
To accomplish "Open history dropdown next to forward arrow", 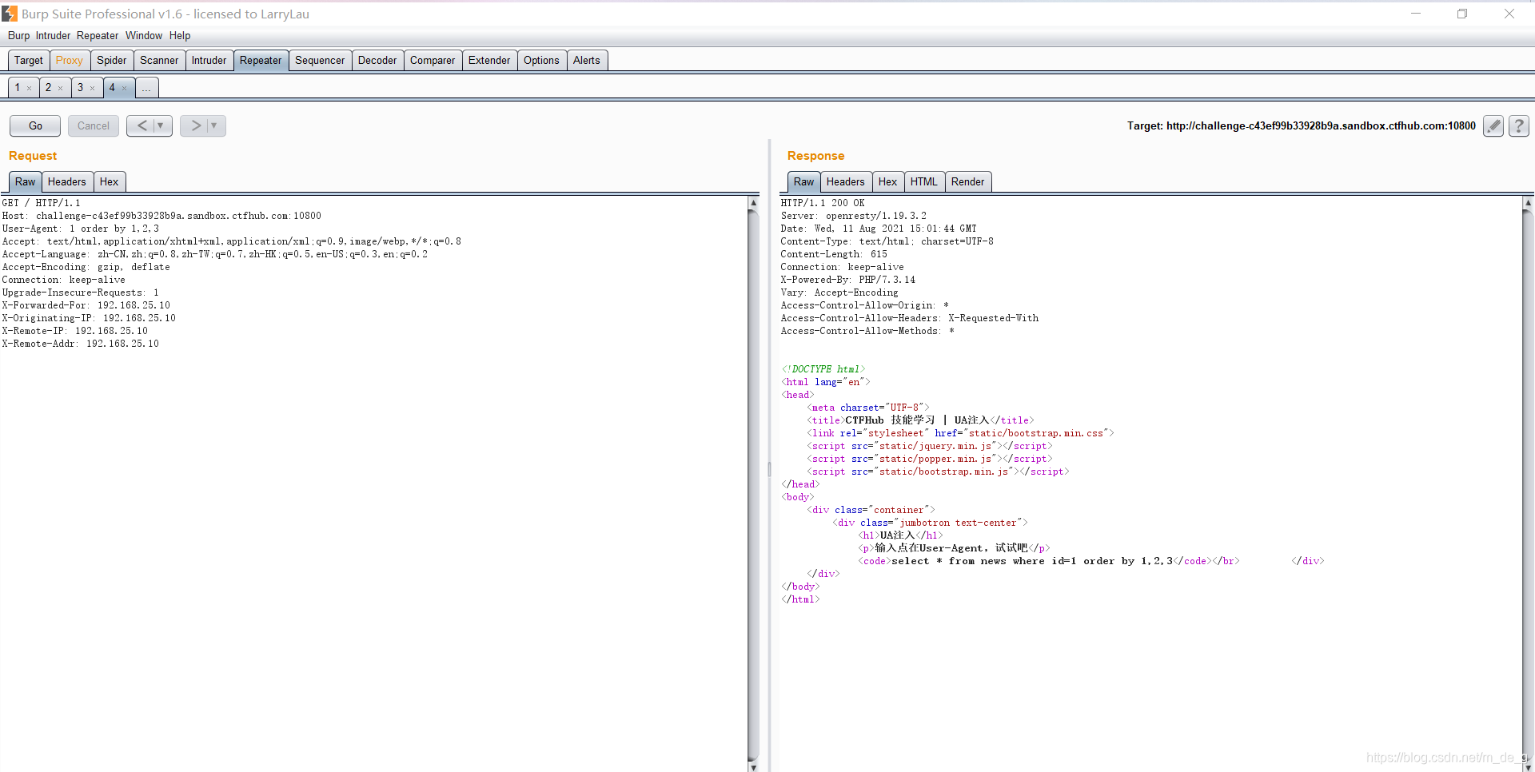I will [x=214, y=125].
